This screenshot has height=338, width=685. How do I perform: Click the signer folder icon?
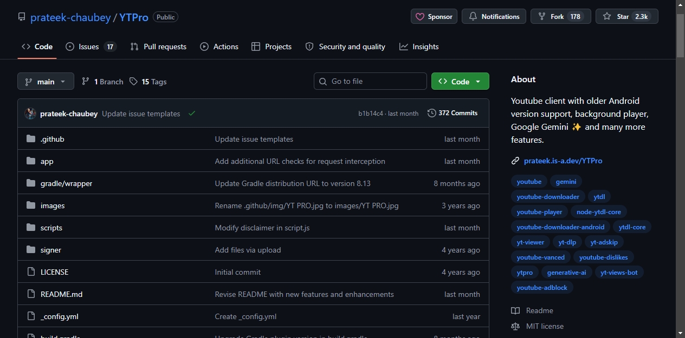(x=31, y=250)
